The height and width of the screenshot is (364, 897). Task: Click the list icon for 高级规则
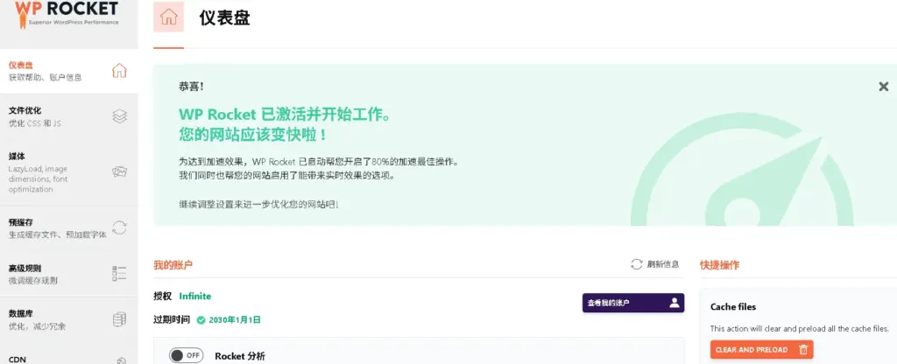(119, 273)
